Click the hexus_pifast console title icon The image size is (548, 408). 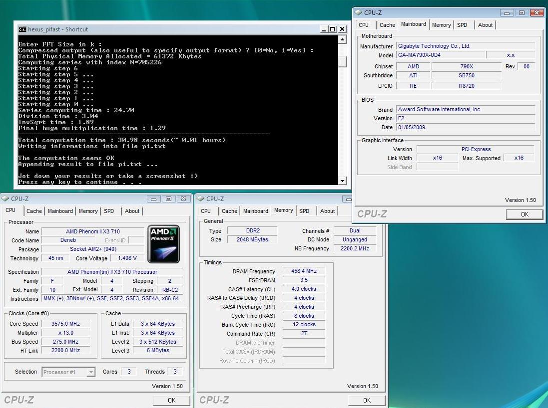(22, 29)
